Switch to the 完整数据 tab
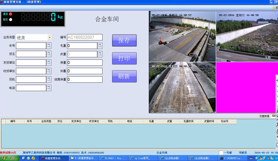This screenshot has height=161, width=278. coord(264,116)
